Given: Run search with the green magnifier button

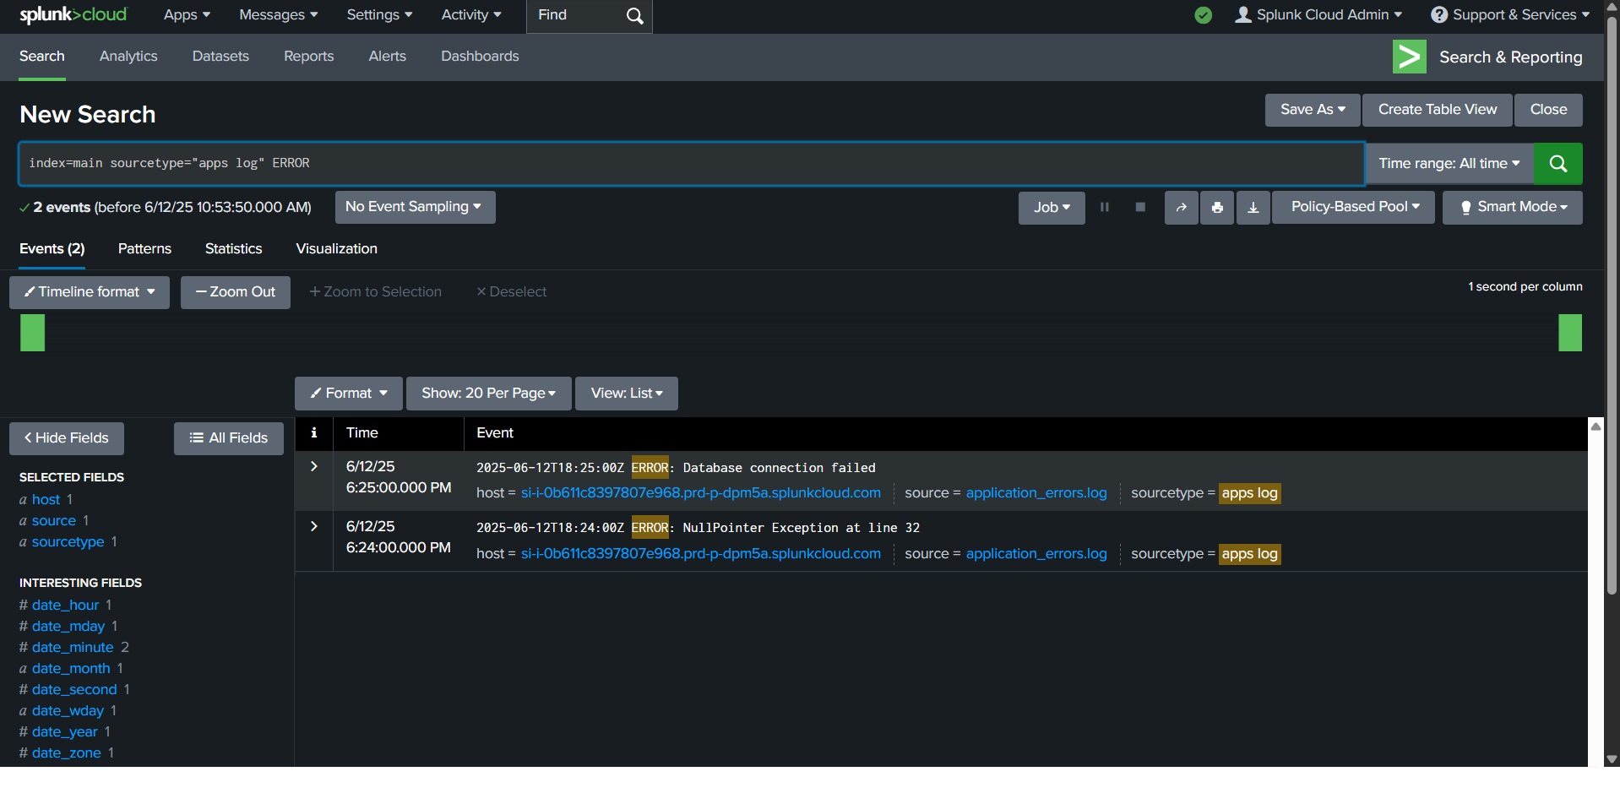Looking at the screenshot, I should pyautogui.click(x=1558, y=163).
